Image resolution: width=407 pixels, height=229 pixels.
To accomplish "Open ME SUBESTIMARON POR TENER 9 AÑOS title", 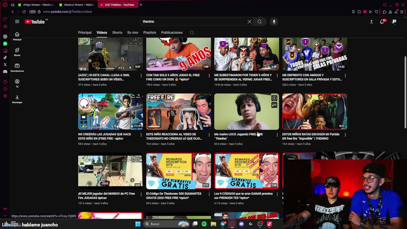I will [x=243, y=77].
